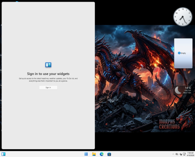
Task: Close the Widgets board via taskbar icon
Action: pyautogui.click(x=4, y=154)
